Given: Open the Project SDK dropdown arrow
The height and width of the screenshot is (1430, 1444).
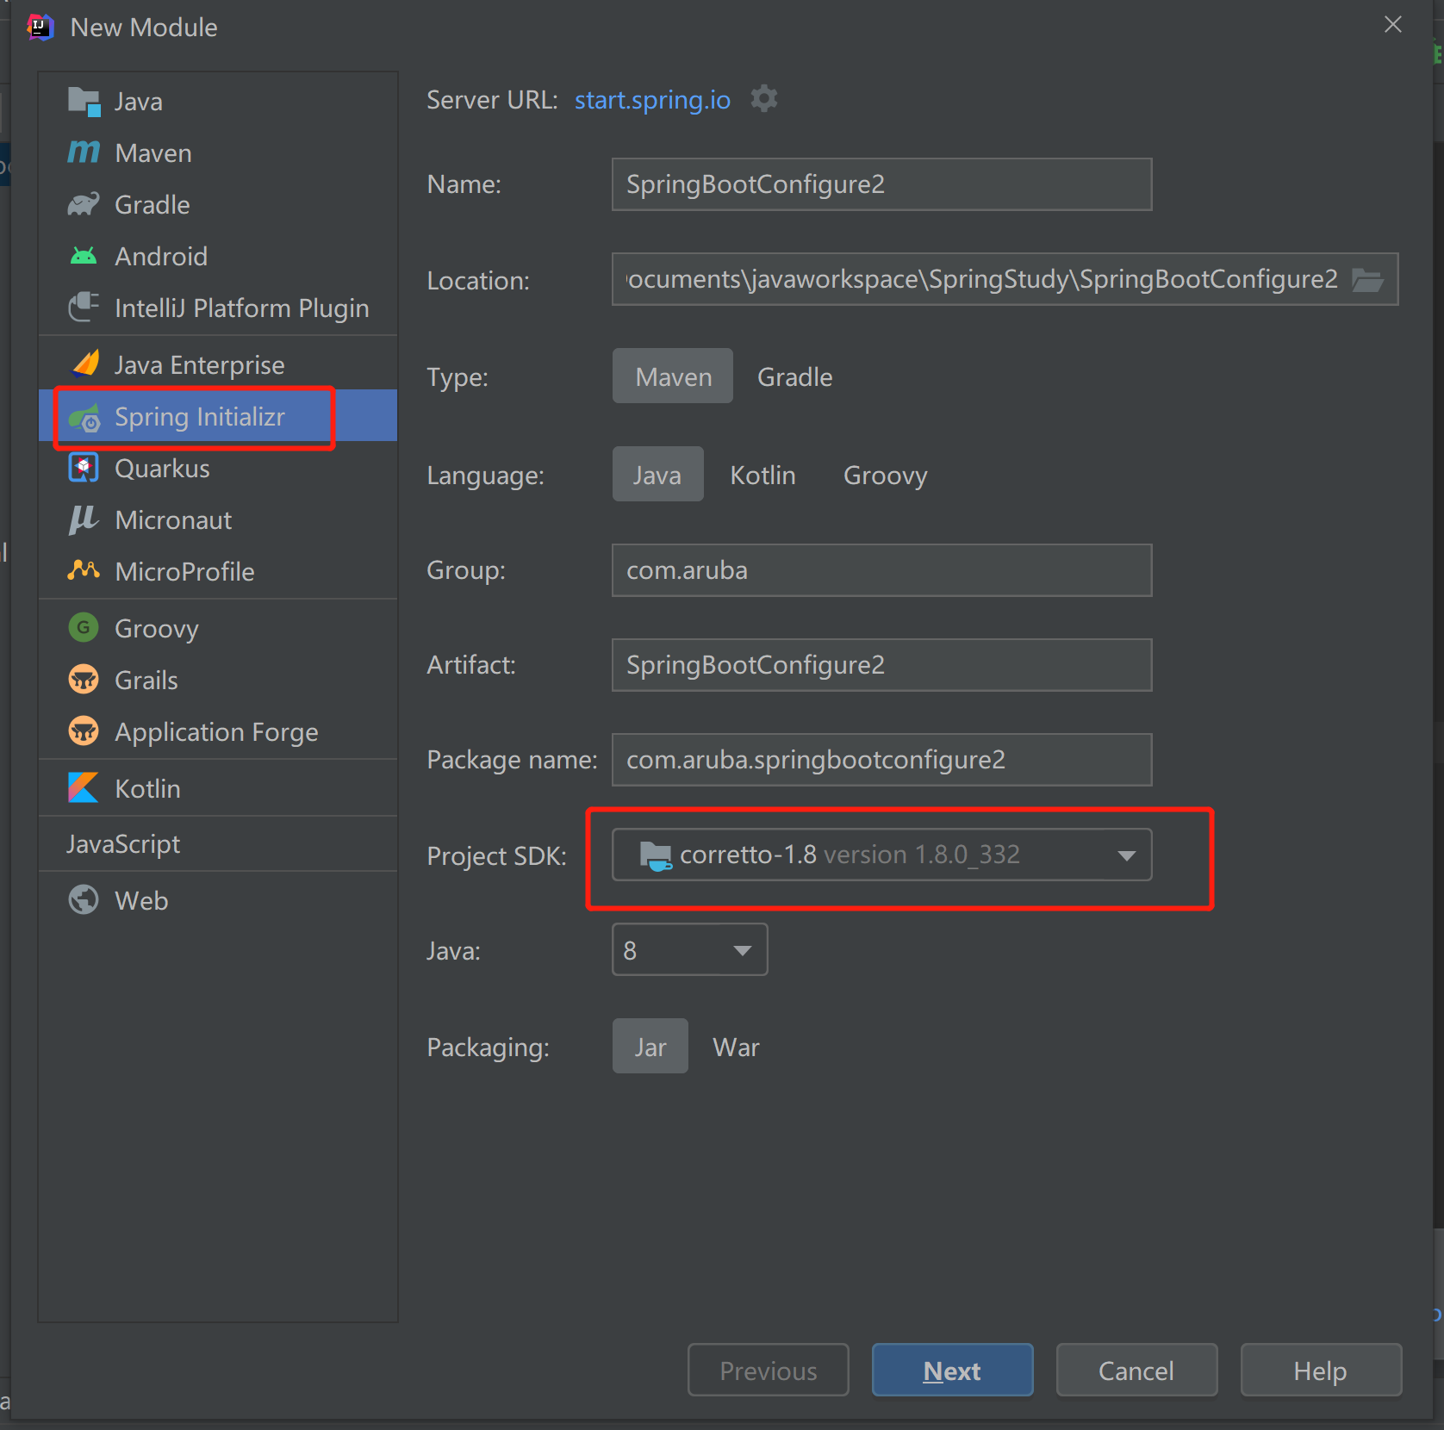Looking at the screenshot, I should click(1126, 855).
